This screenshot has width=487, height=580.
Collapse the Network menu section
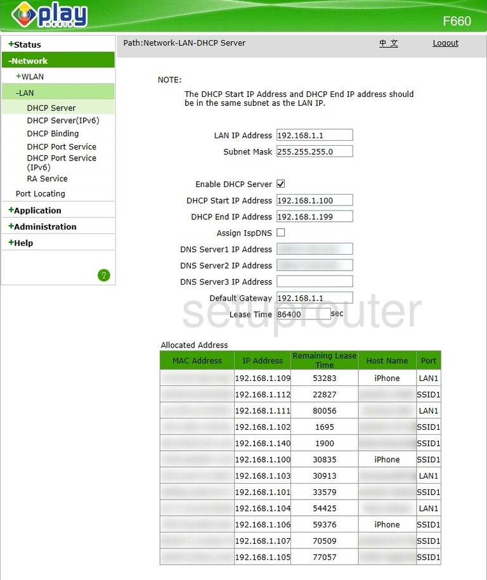pyautogui.click(x=29, y=61)
